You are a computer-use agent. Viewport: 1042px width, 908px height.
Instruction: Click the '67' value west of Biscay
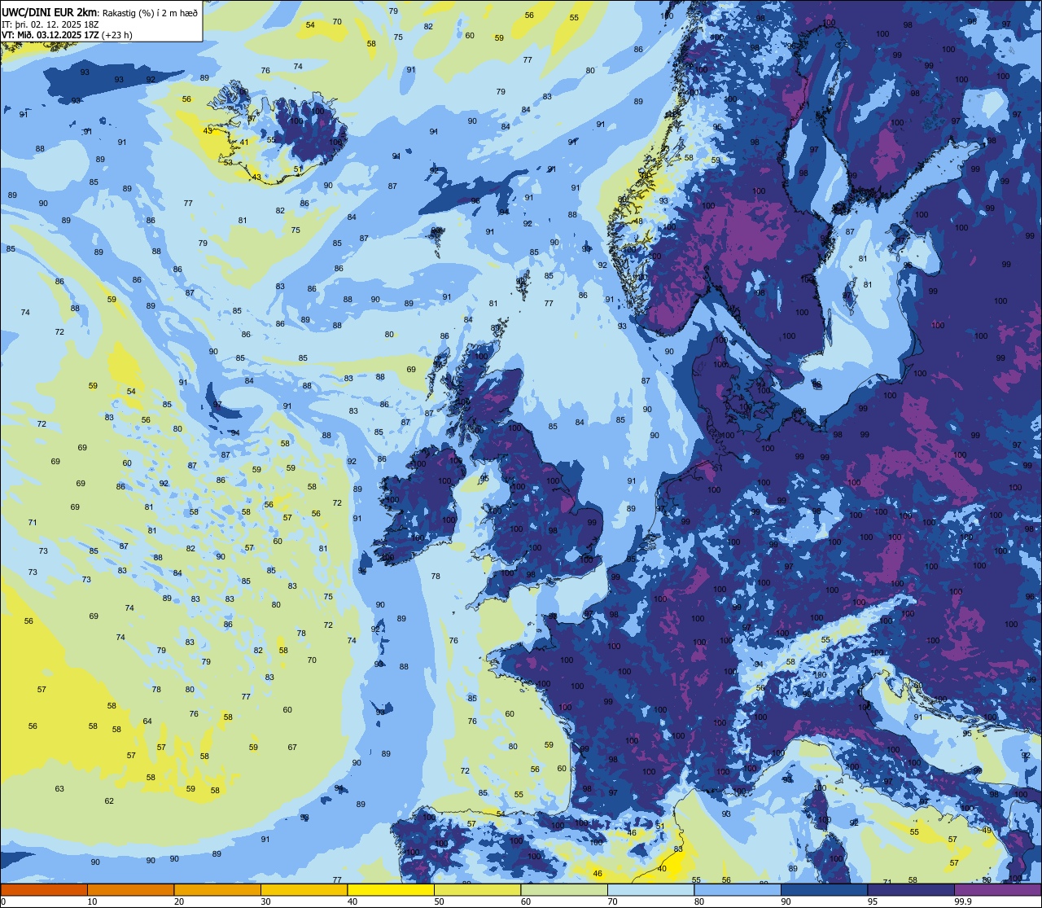[x=292, y=747]
